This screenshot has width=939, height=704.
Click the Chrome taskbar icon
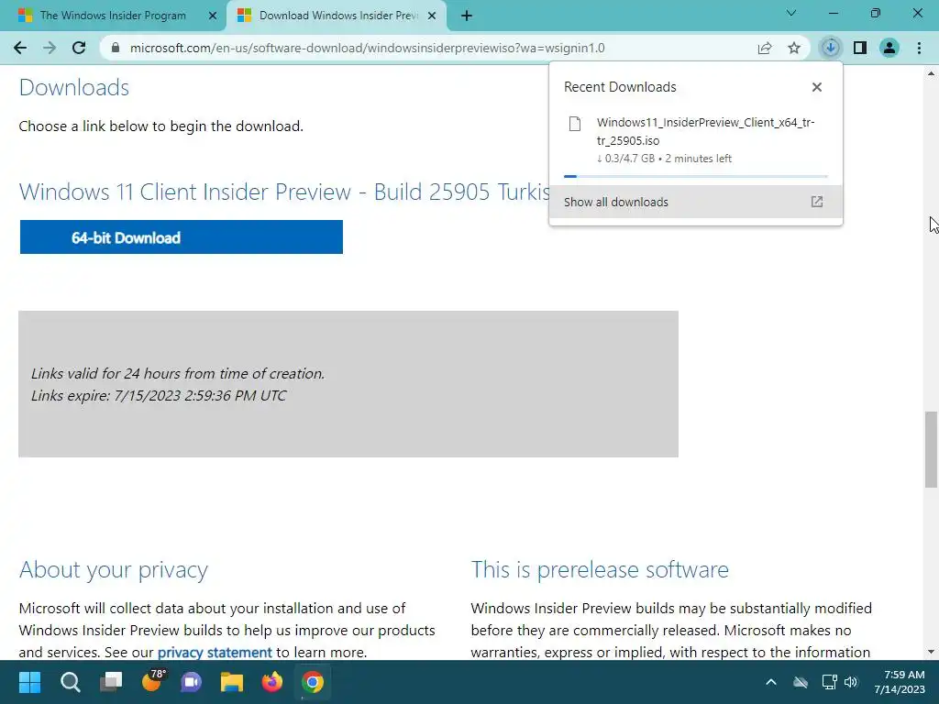(313, 682)
